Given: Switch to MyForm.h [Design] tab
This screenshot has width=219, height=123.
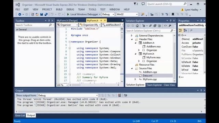Looking at the screenshot, I should (67, 20).
